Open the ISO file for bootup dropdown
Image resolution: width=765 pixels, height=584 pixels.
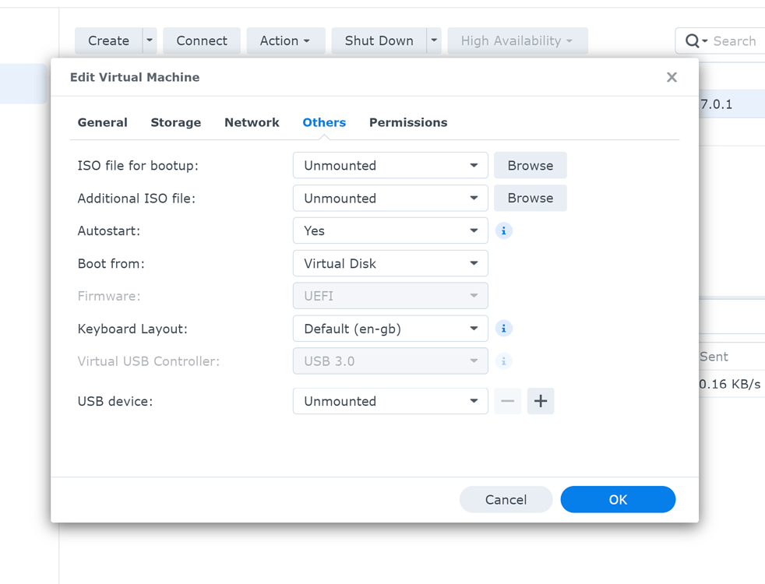390,165
